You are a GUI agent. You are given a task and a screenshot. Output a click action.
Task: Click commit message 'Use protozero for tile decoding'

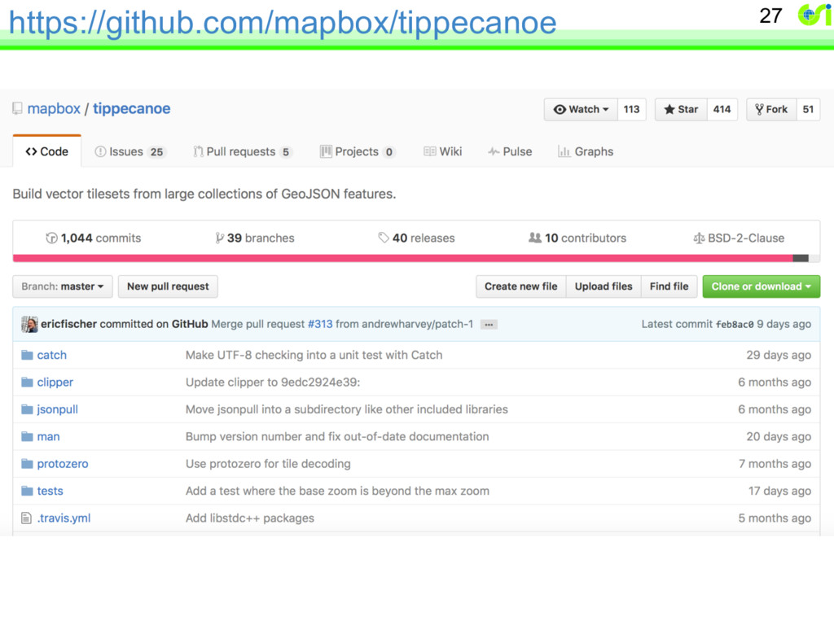[x=268, y=463]
